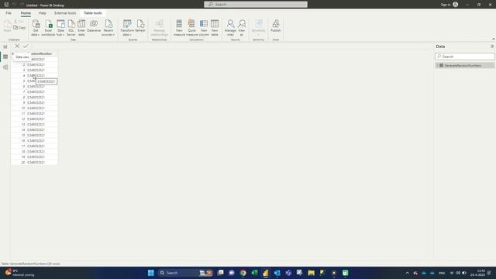The height and width of the screenshot is (279, 496).
Task: Create a New table
Action: [x=215, y=28]
